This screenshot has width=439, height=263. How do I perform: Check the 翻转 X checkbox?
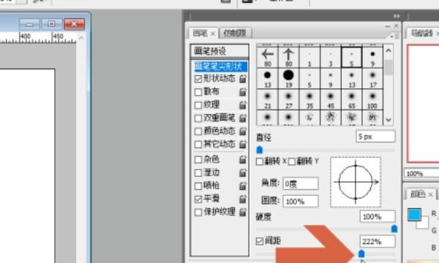click(260, 161)
